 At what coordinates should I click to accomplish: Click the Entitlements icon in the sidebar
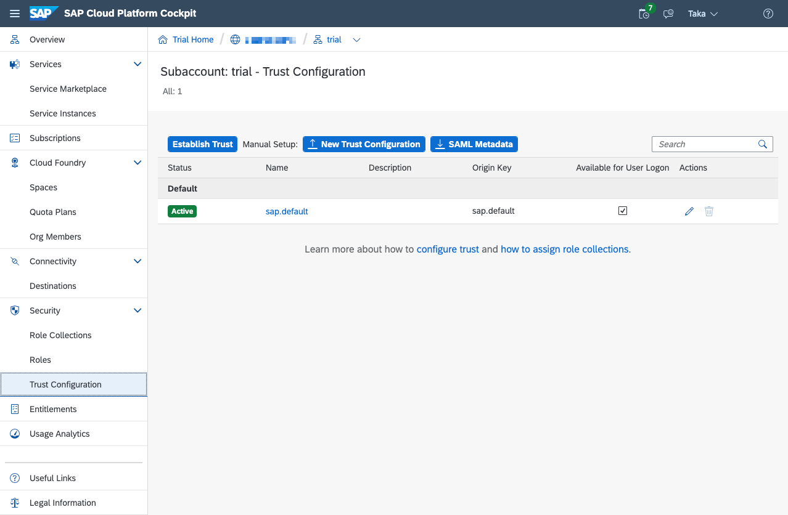15,409
